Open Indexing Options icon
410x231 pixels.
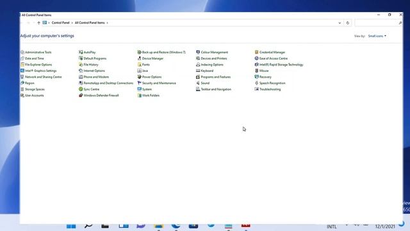[198, 64]
